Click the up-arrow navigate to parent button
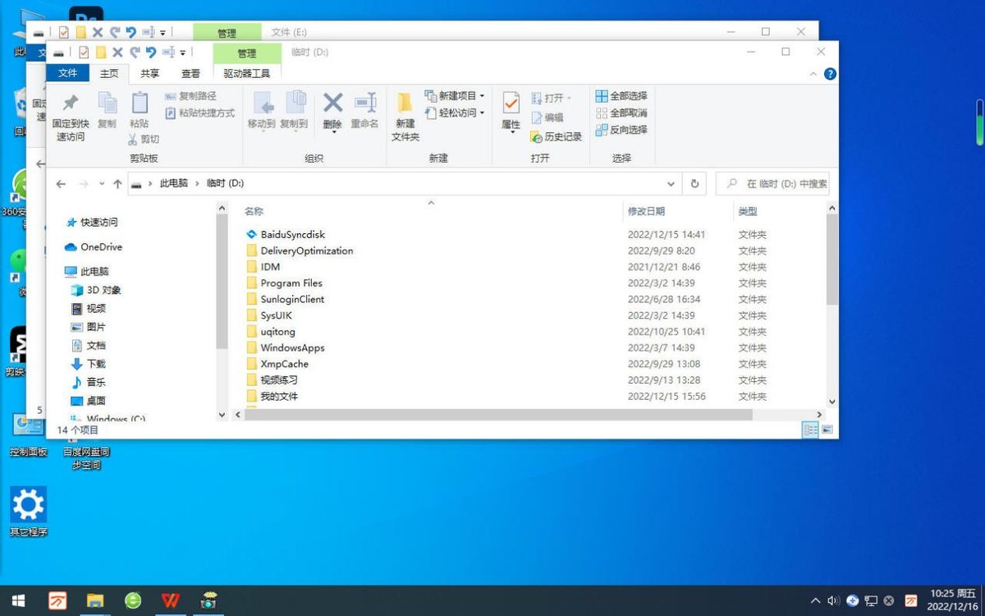 click(117, 184)
